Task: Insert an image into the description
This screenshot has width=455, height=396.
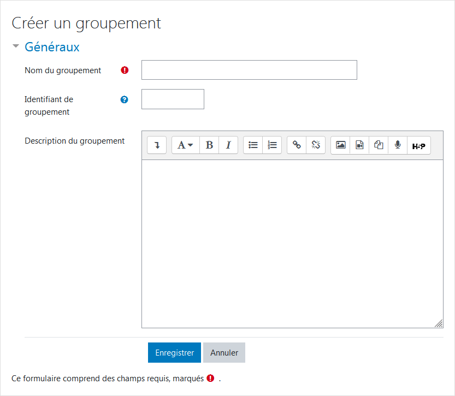Action: coord(340,145)
